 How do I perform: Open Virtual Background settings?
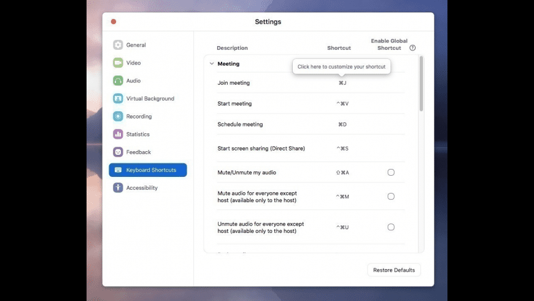(148, 98)
